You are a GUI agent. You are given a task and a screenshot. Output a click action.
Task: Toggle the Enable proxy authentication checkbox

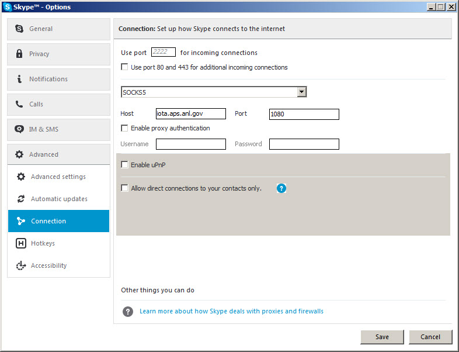click(124, 128)
